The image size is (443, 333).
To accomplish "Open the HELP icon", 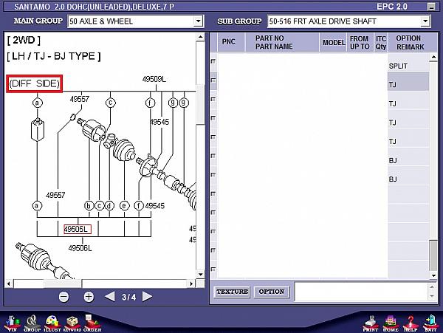I will click(411, 324).
